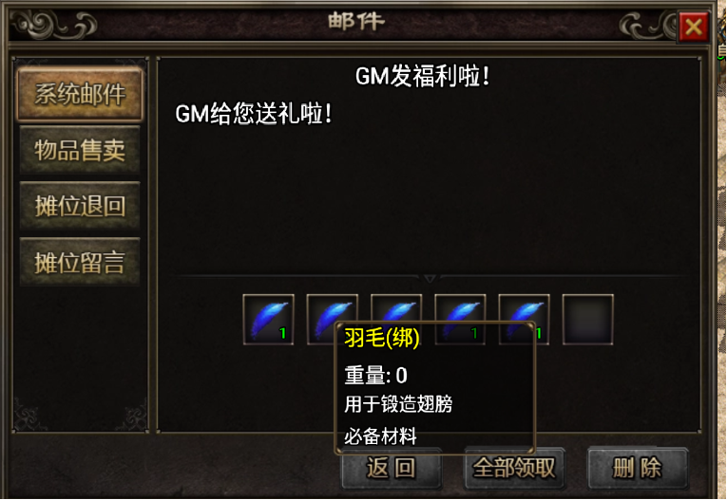Click the message text GM给您送礼啦!
The height and width of the screenshot is (500, 727).
click(x=254, y=114)
